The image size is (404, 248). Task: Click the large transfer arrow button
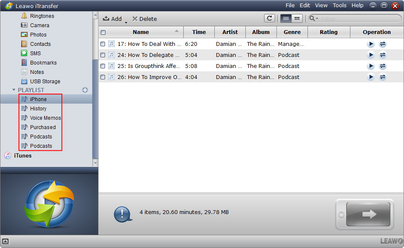tap(368, 214)
